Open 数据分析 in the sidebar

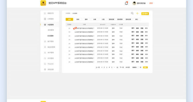[50, 13]
